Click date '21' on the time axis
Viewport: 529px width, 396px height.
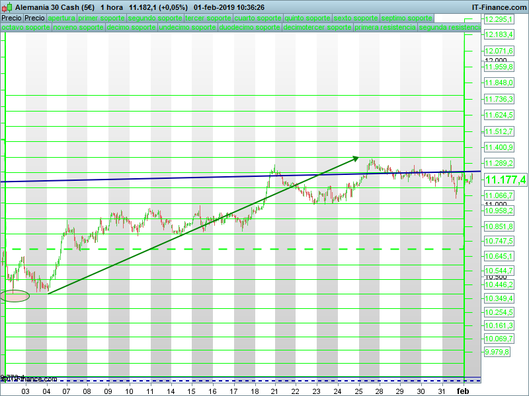[x=274, y=391]
